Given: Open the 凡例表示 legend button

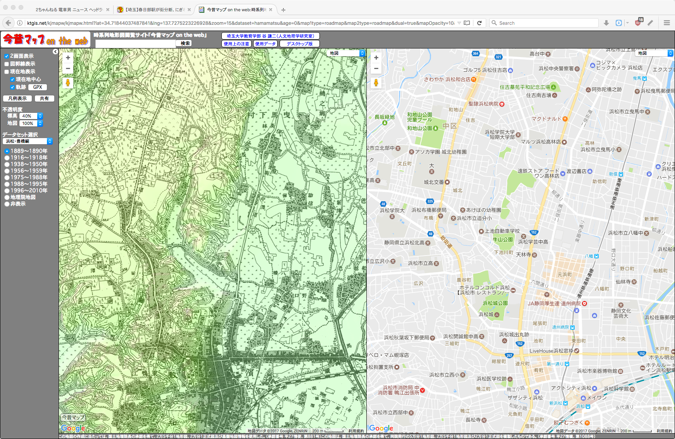Looking at the screenshot, I should coord(17,99).
